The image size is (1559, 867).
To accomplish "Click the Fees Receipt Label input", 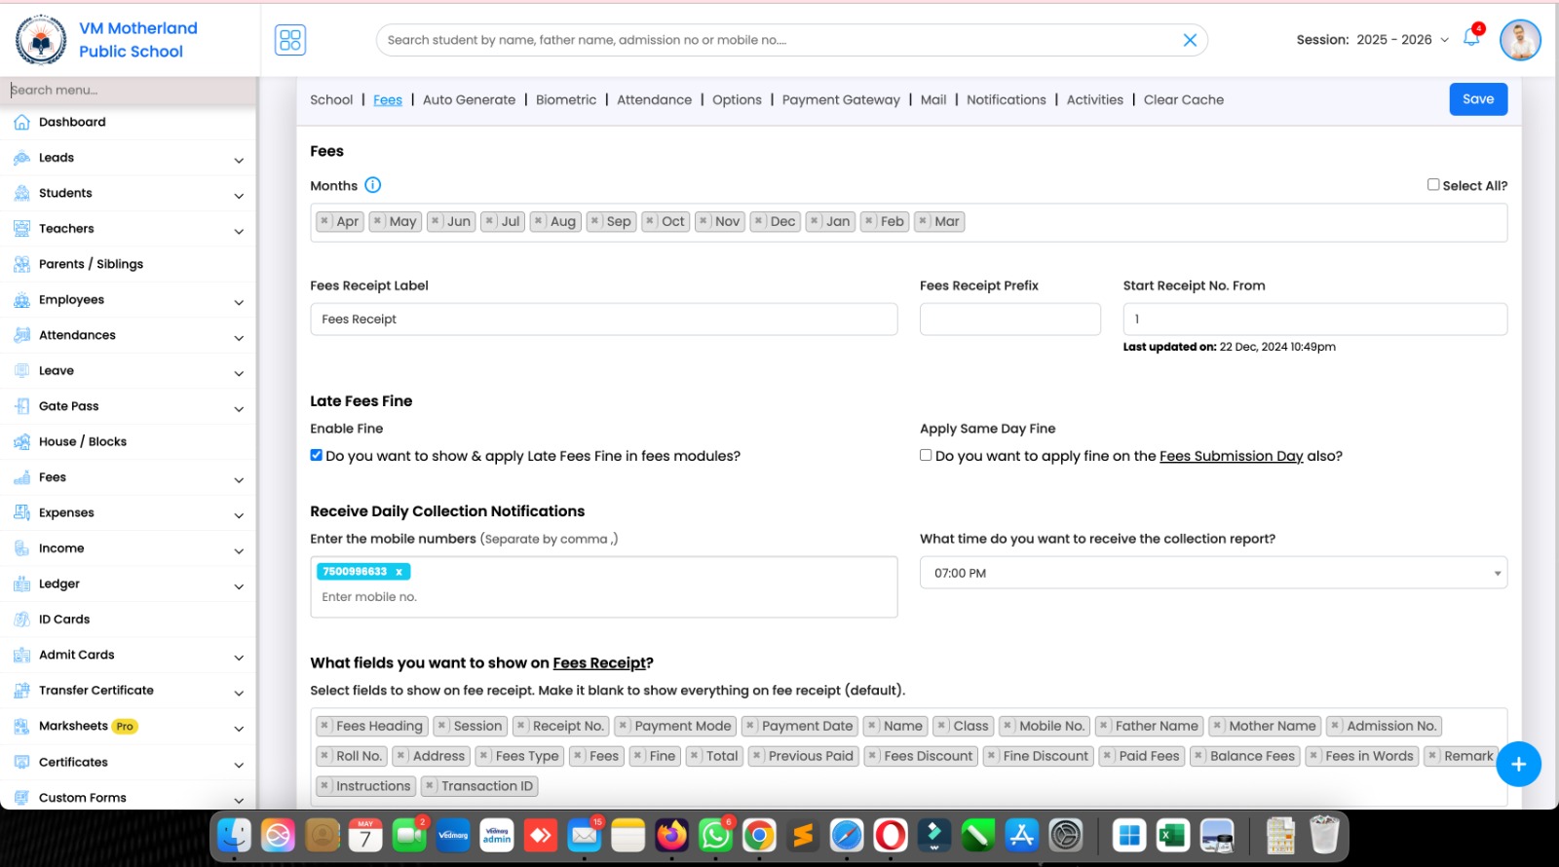I will coord(604,320).
